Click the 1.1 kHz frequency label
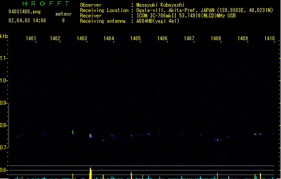Viewport: 281px width, 179px height. tap(3, 58)
